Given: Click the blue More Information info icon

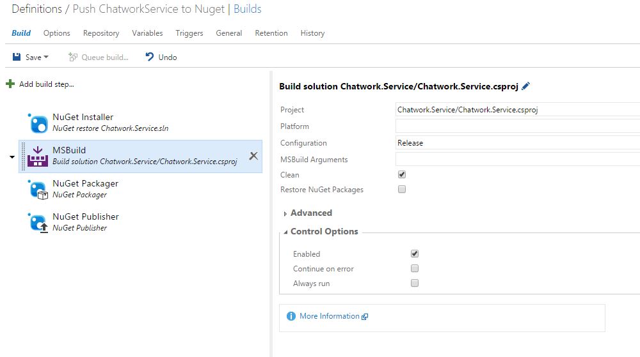Looking at the screenshot, I should tap(291, 316).
